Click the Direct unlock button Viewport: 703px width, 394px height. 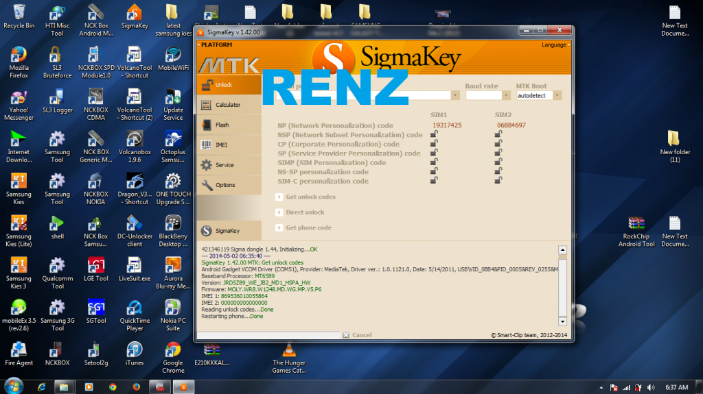click(x=305, y=212)
